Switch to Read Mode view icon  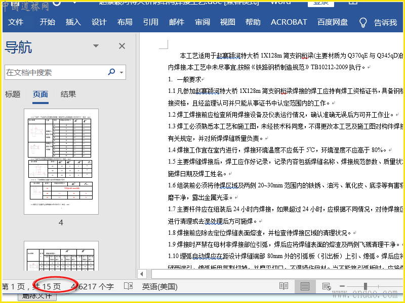click(283, 286)
